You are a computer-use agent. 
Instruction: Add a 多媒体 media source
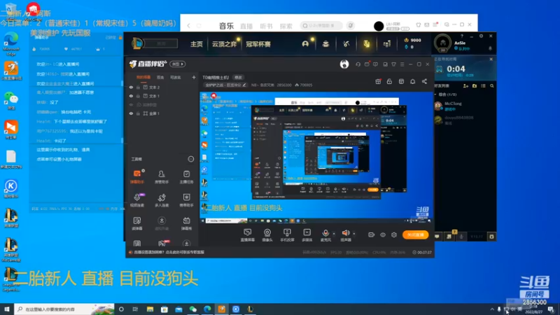click(x=307, y=235)
